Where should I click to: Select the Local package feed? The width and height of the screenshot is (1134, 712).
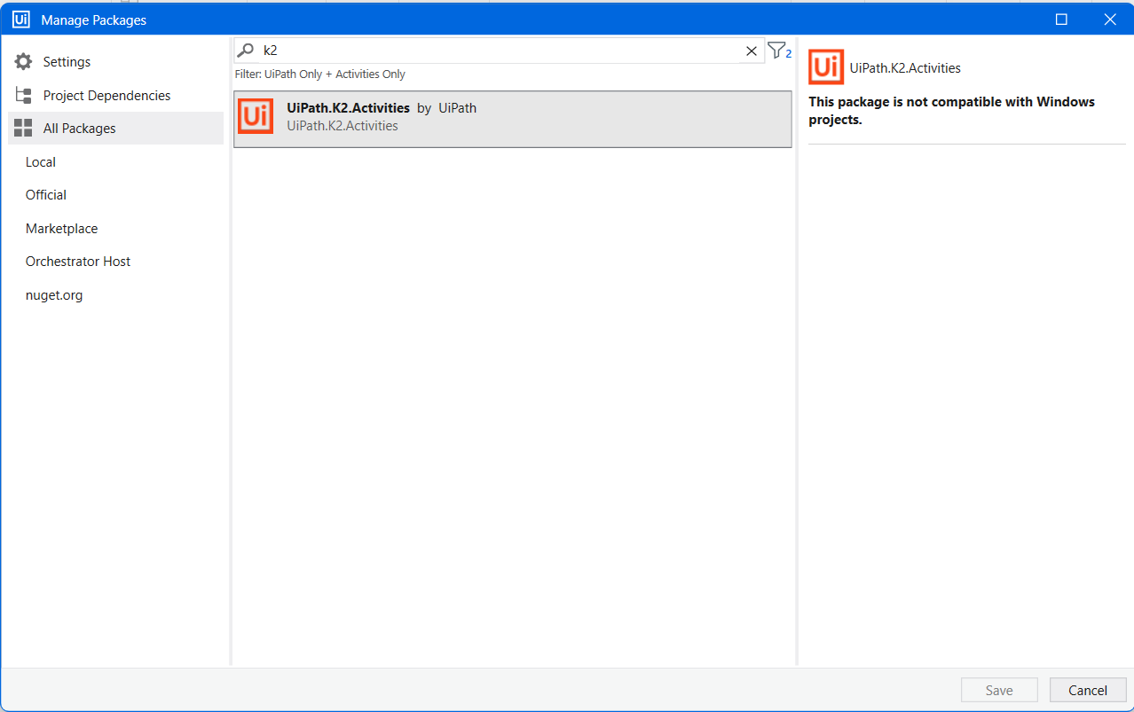pyautogui.click(x=41, y=162)
